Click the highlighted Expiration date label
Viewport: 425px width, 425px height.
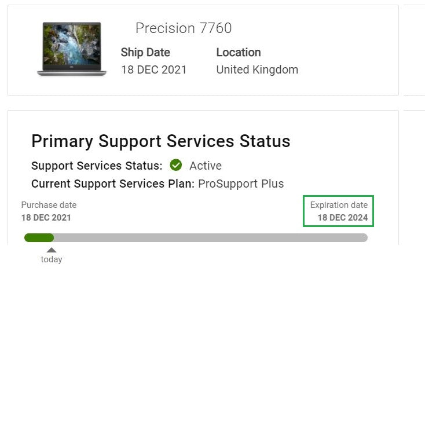[339, 205]
